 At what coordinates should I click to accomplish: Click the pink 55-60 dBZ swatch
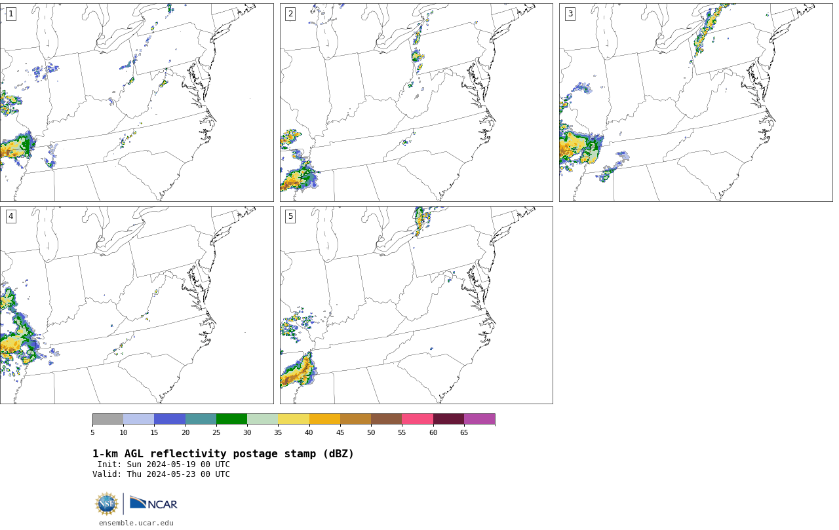tap(418, 419)
